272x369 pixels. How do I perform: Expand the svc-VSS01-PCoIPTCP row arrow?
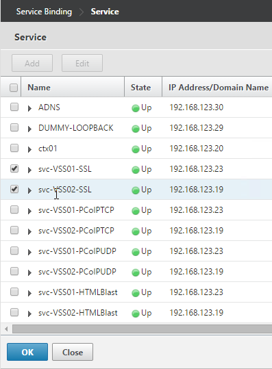pos(29,211)
